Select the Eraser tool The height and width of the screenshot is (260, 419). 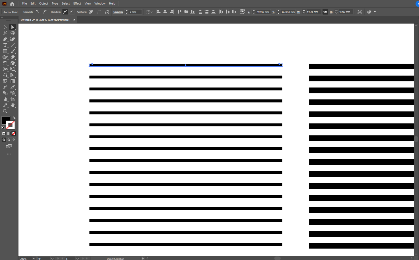click(13, 57)
